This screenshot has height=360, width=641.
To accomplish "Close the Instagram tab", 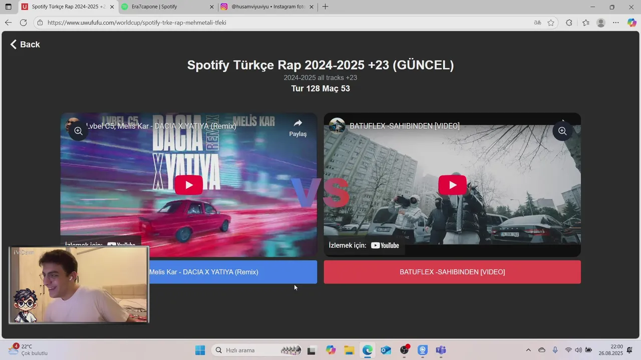I will [311, 7].
